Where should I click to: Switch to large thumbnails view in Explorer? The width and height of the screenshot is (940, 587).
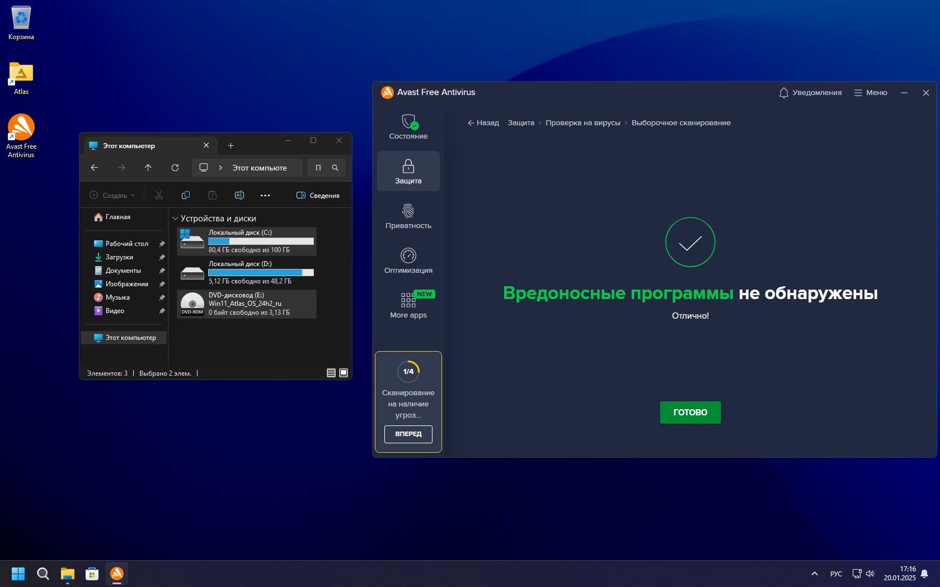click(344, 373)
